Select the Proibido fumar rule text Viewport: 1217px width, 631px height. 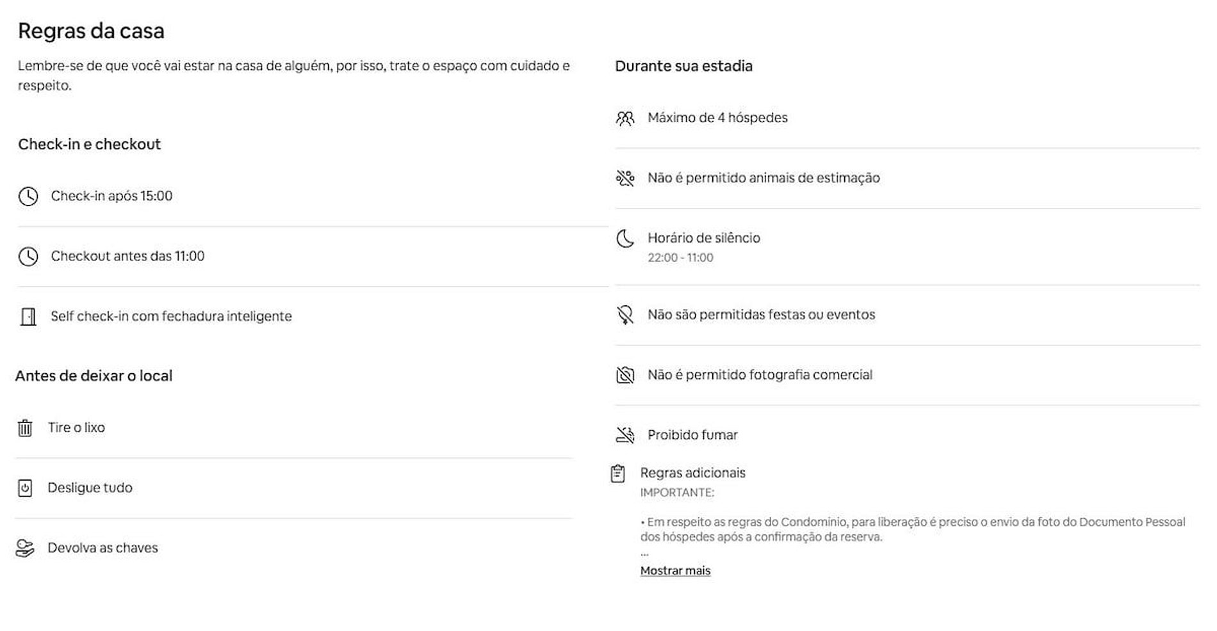pyautogui.click(x=692, y=435)
